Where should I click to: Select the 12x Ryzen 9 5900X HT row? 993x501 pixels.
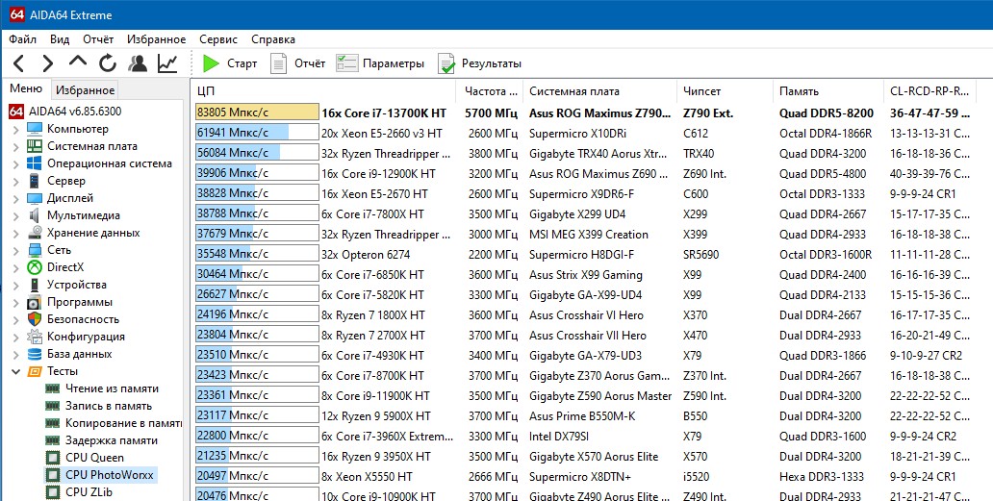pyautogui.click(x=583, y=416)
